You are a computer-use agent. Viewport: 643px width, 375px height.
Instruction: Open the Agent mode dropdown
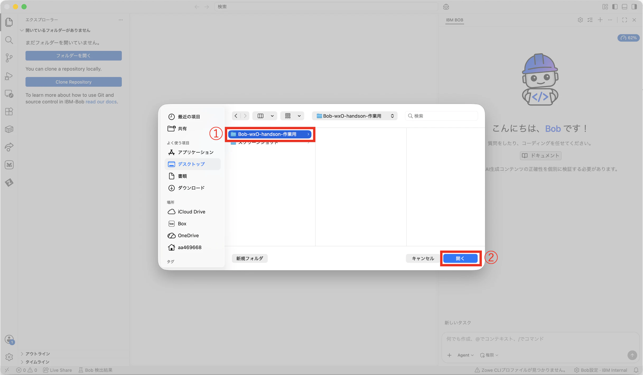pyautogui.click(x=465, y=355)
